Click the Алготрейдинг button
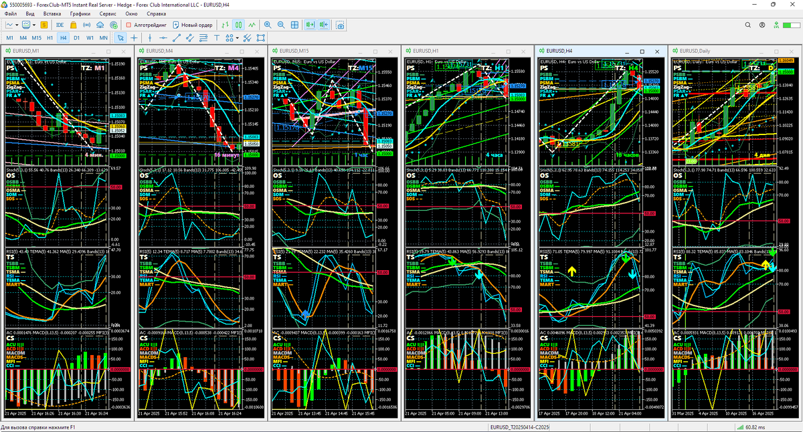803x432 pixels. (146, 25)
